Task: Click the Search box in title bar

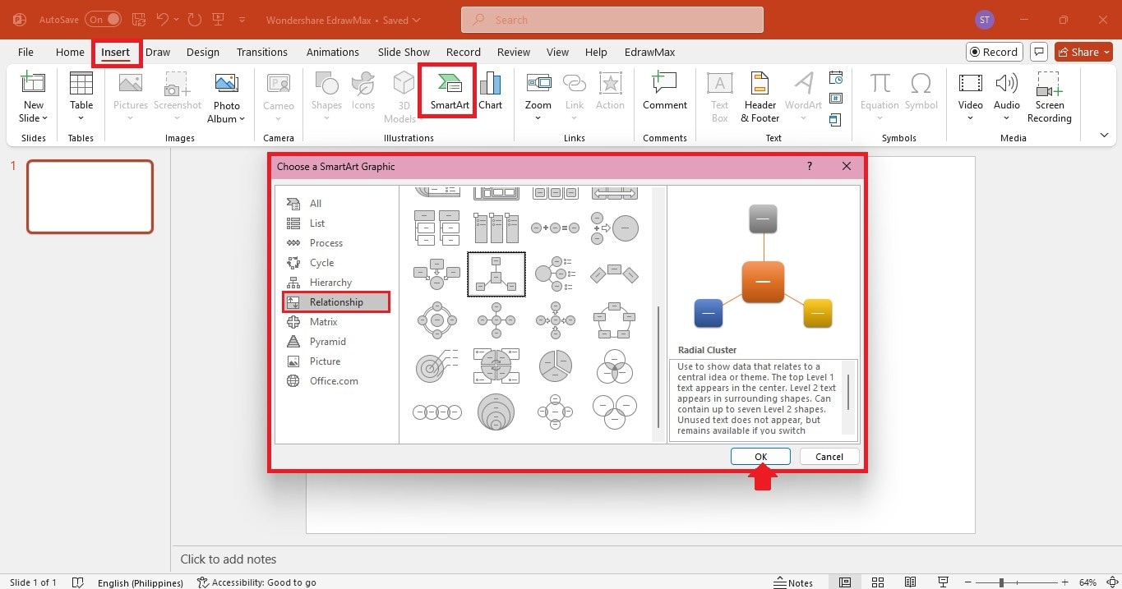Action: click(612, 20)
